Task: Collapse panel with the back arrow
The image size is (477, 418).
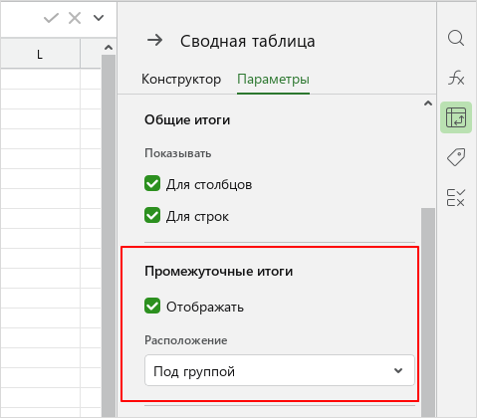Action: tap(155, 41)
